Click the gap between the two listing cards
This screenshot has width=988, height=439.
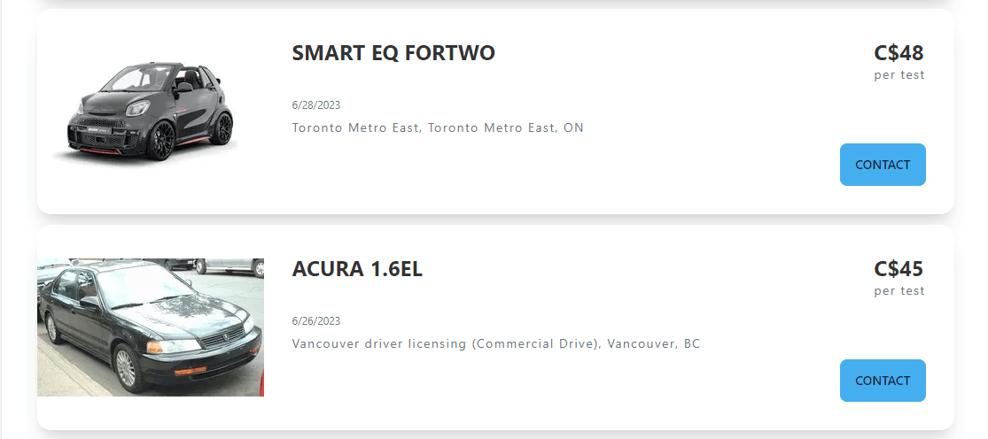pyautogui.click(x=496, y=219)
